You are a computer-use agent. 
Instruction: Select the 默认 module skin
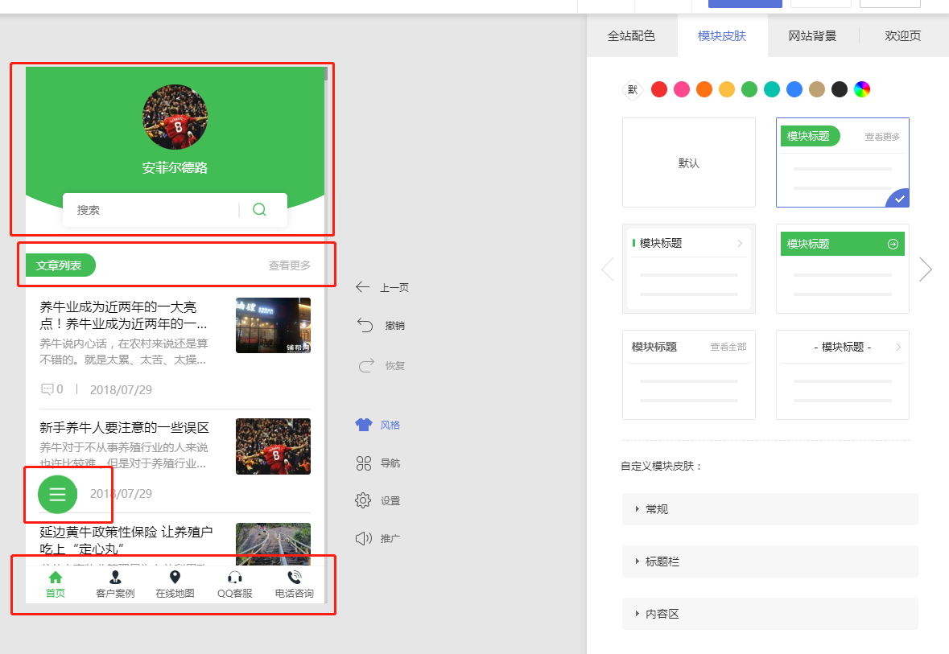[689, 162]
